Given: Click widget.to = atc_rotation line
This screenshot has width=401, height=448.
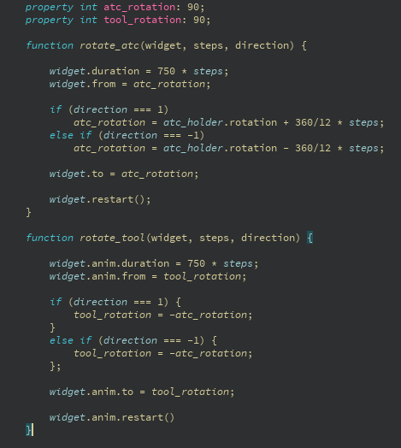Looking at the screenshot, I should 124,174.
